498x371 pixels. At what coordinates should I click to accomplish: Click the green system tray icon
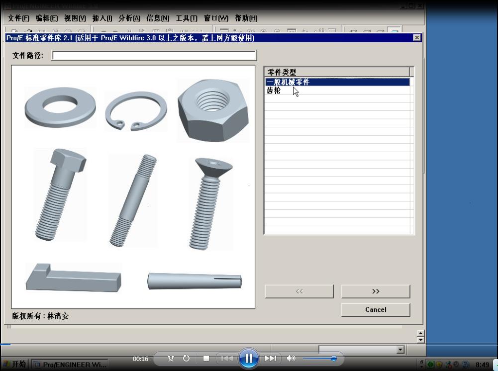(431, 365)
